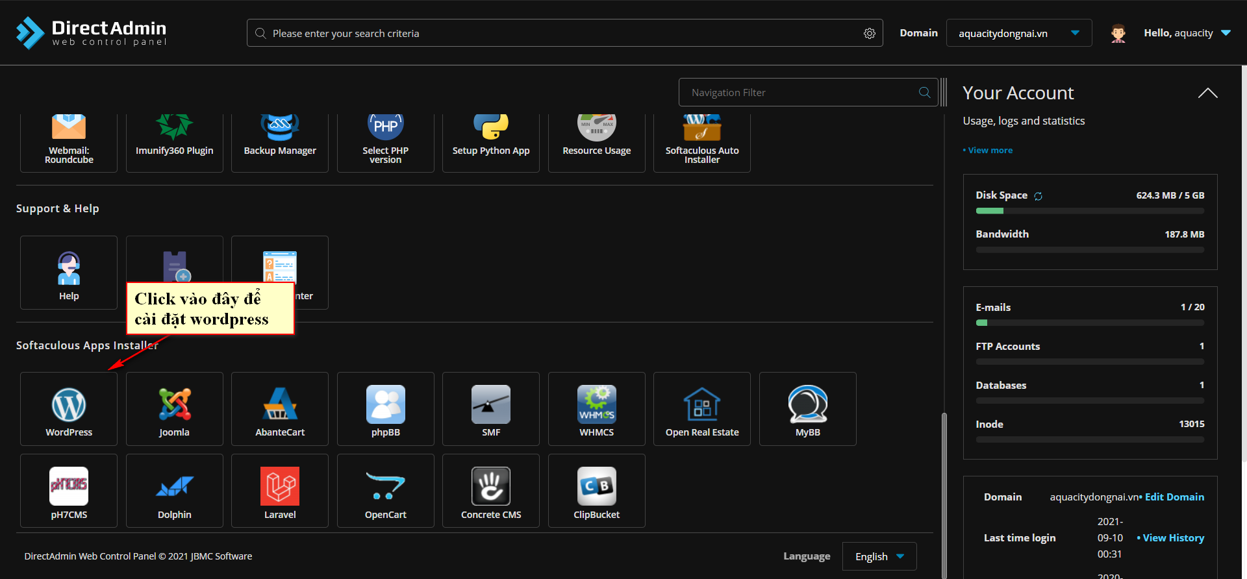Click the search settings gear icon
This screenshot has width=1247, height=579.
(870, 33)
